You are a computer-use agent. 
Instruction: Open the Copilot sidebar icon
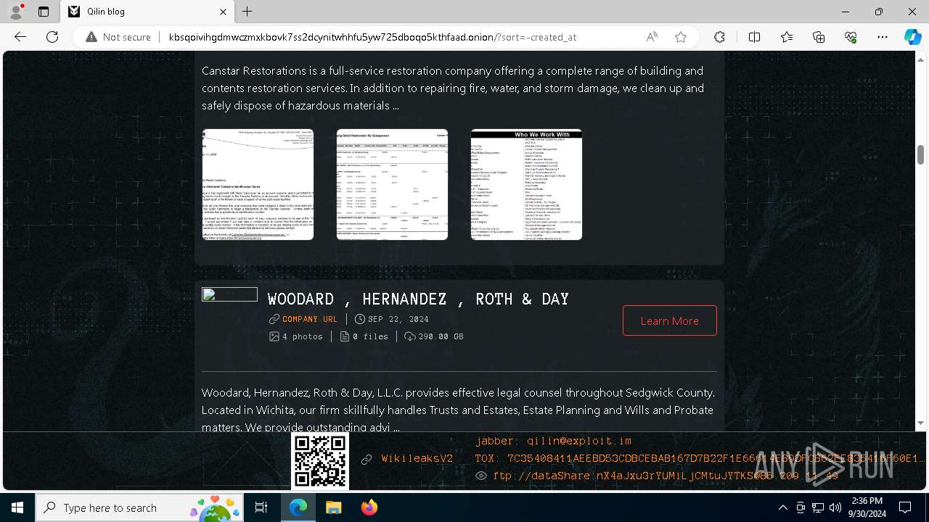(912, 37)
